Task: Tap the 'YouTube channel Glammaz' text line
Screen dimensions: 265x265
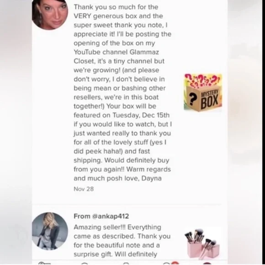Action: 116,52
